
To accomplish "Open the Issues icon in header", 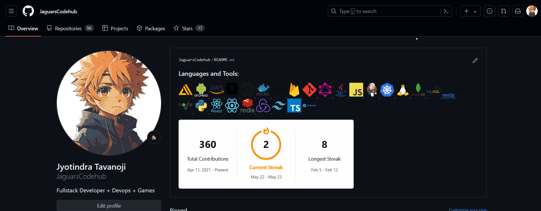I will [x=490, y=11].
